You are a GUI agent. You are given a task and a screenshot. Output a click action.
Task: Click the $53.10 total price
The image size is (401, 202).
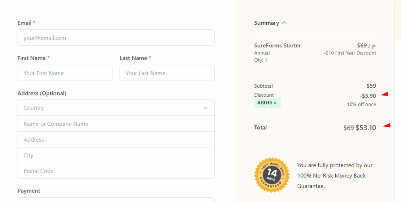366,128
